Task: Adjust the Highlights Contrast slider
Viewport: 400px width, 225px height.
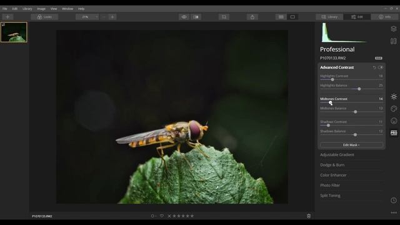Action: (332, 79)
